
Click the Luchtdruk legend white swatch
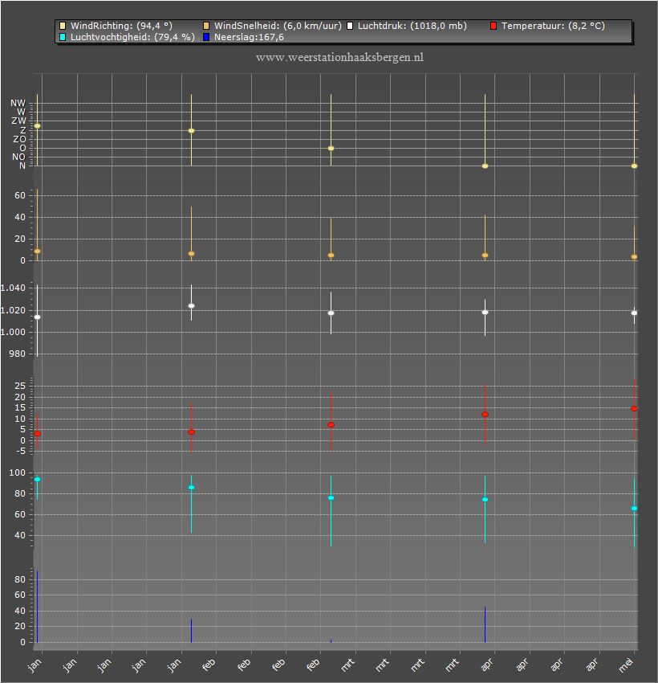(x=350, y=27)
